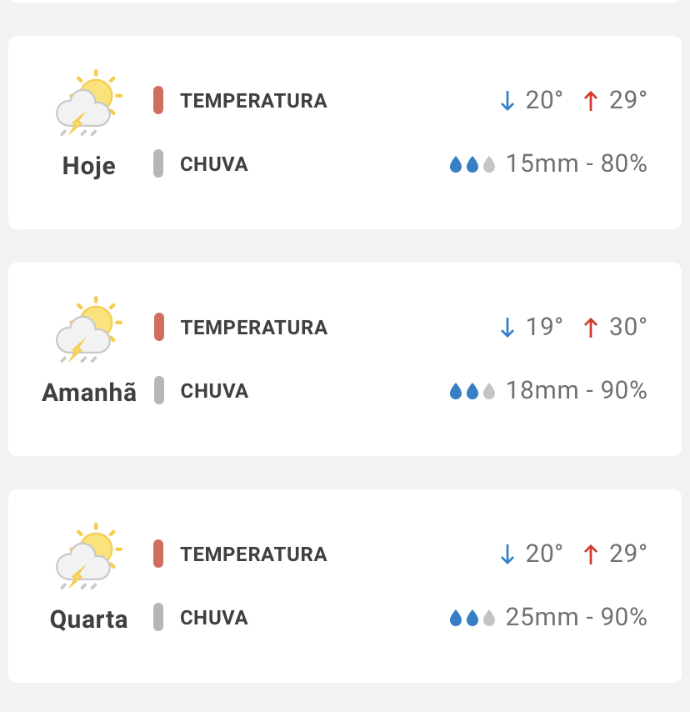This screenshot has height=712, width=690.
Task: Click the thunderstorm weather icon for Quarta
Action: click(x=89, y=557)
